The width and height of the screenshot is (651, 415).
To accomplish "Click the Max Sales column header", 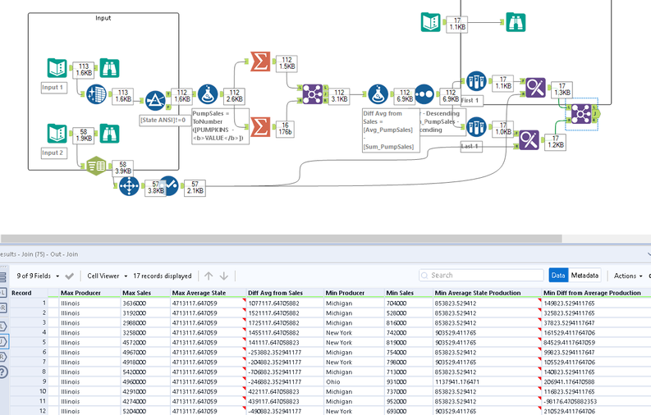I will point(145,293).
